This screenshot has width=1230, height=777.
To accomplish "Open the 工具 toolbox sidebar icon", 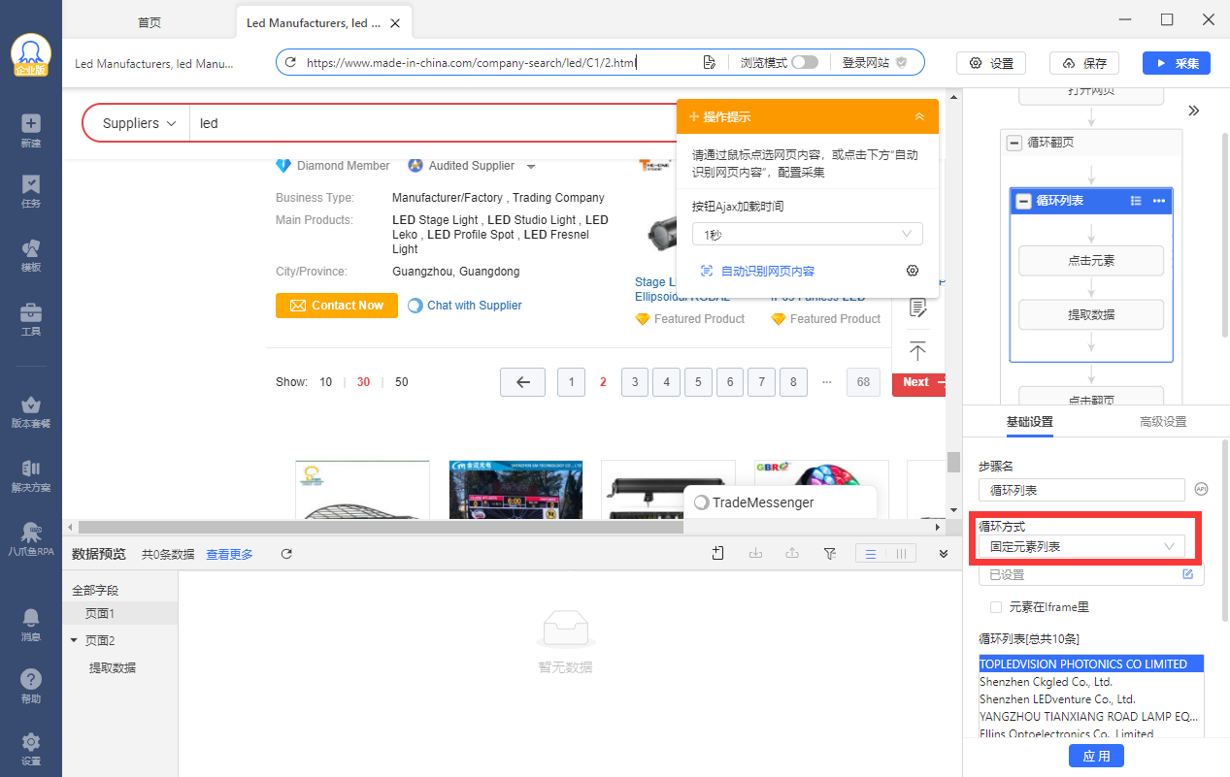I will tap(31, 318).
